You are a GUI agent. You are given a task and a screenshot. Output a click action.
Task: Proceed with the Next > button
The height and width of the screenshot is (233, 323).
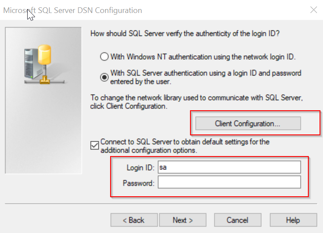[x=183, y=220]
